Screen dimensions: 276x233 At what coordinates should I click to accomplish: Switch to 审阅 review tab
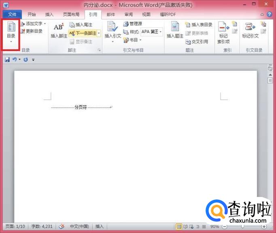pyautogui.click(x=129, y=15)
